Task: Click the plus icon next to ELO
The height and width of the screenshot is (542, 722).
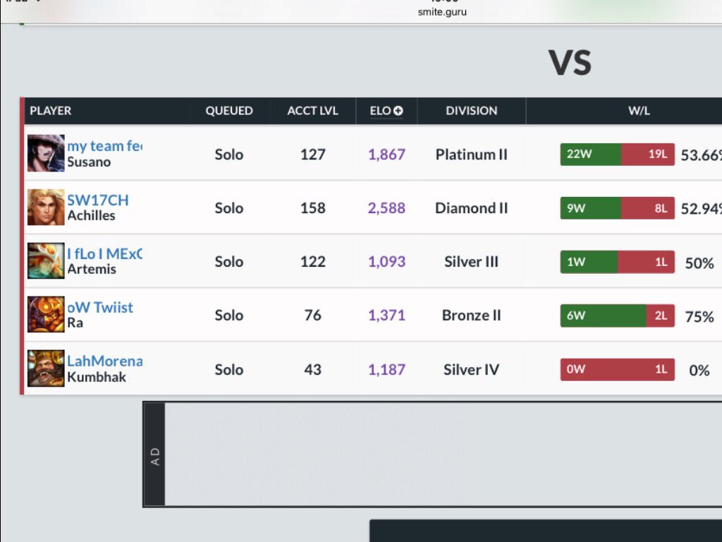Action: [x=398, y=111]
